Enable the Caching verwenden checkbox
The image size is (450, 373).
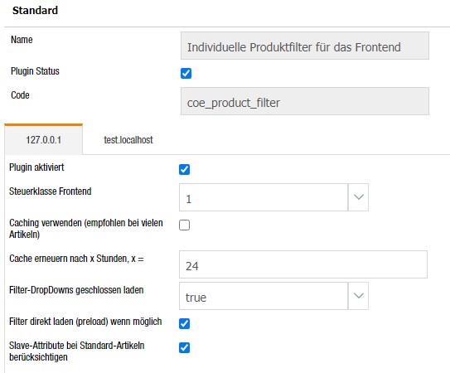pyautogui.click(x=184, y=225)
